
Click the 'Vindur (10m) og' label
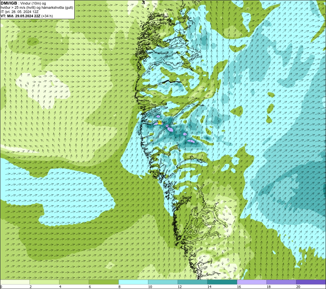click(x=33, y=4)
